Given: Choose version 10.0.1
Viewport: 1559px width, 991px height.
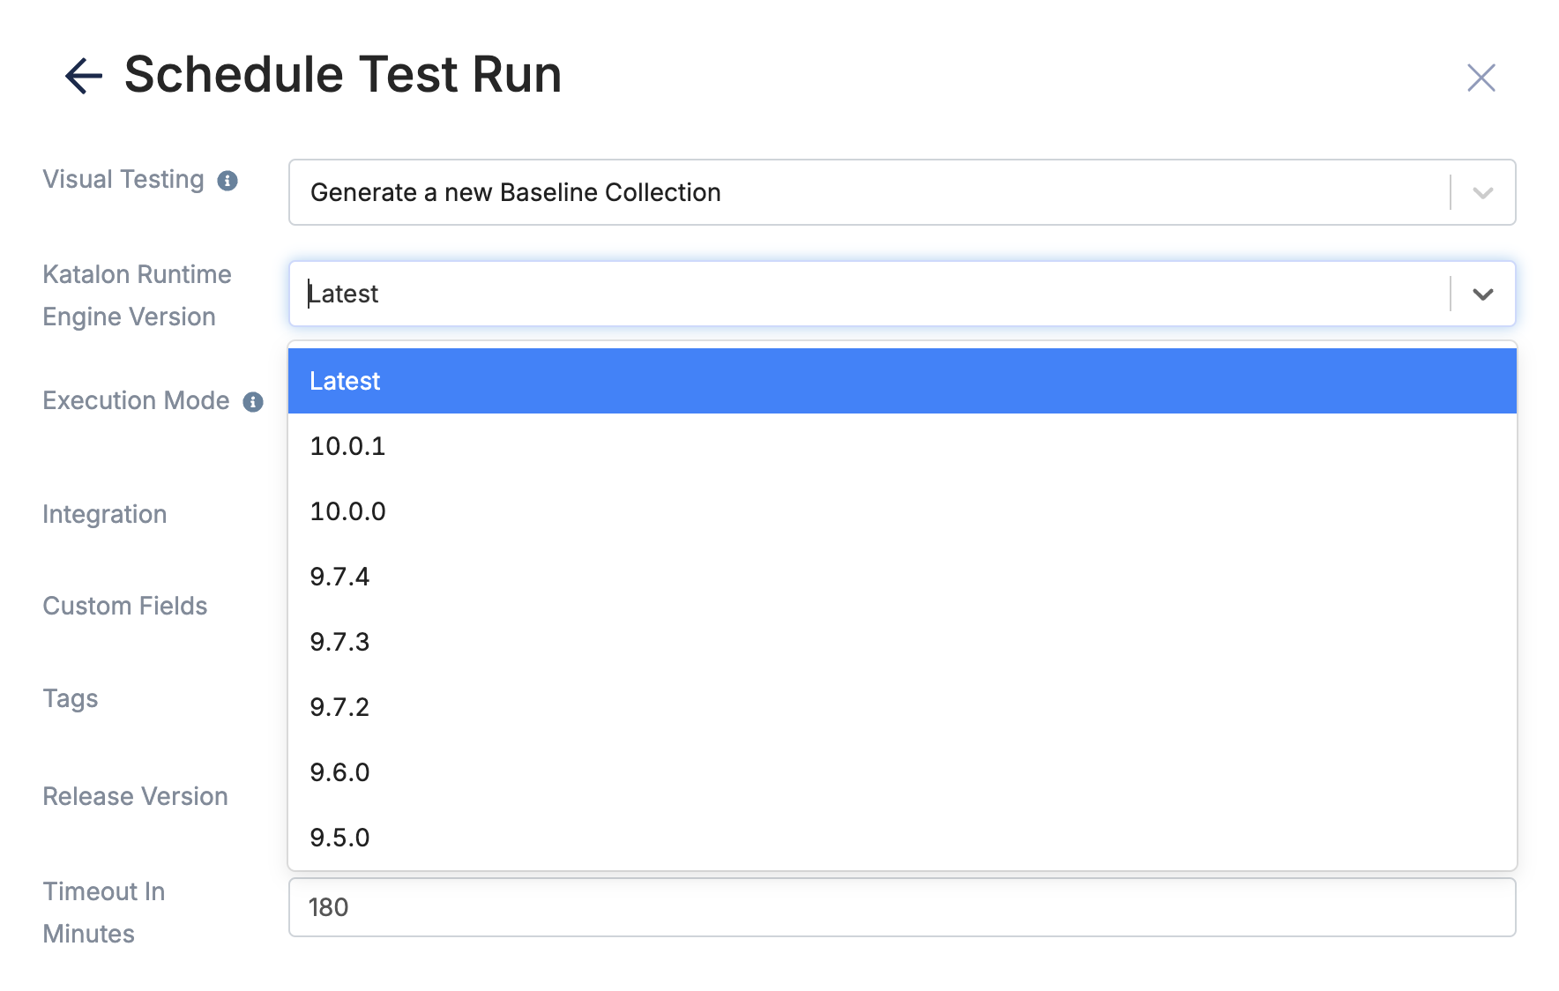Looking at the screenshot, I should tap(902, 446).
